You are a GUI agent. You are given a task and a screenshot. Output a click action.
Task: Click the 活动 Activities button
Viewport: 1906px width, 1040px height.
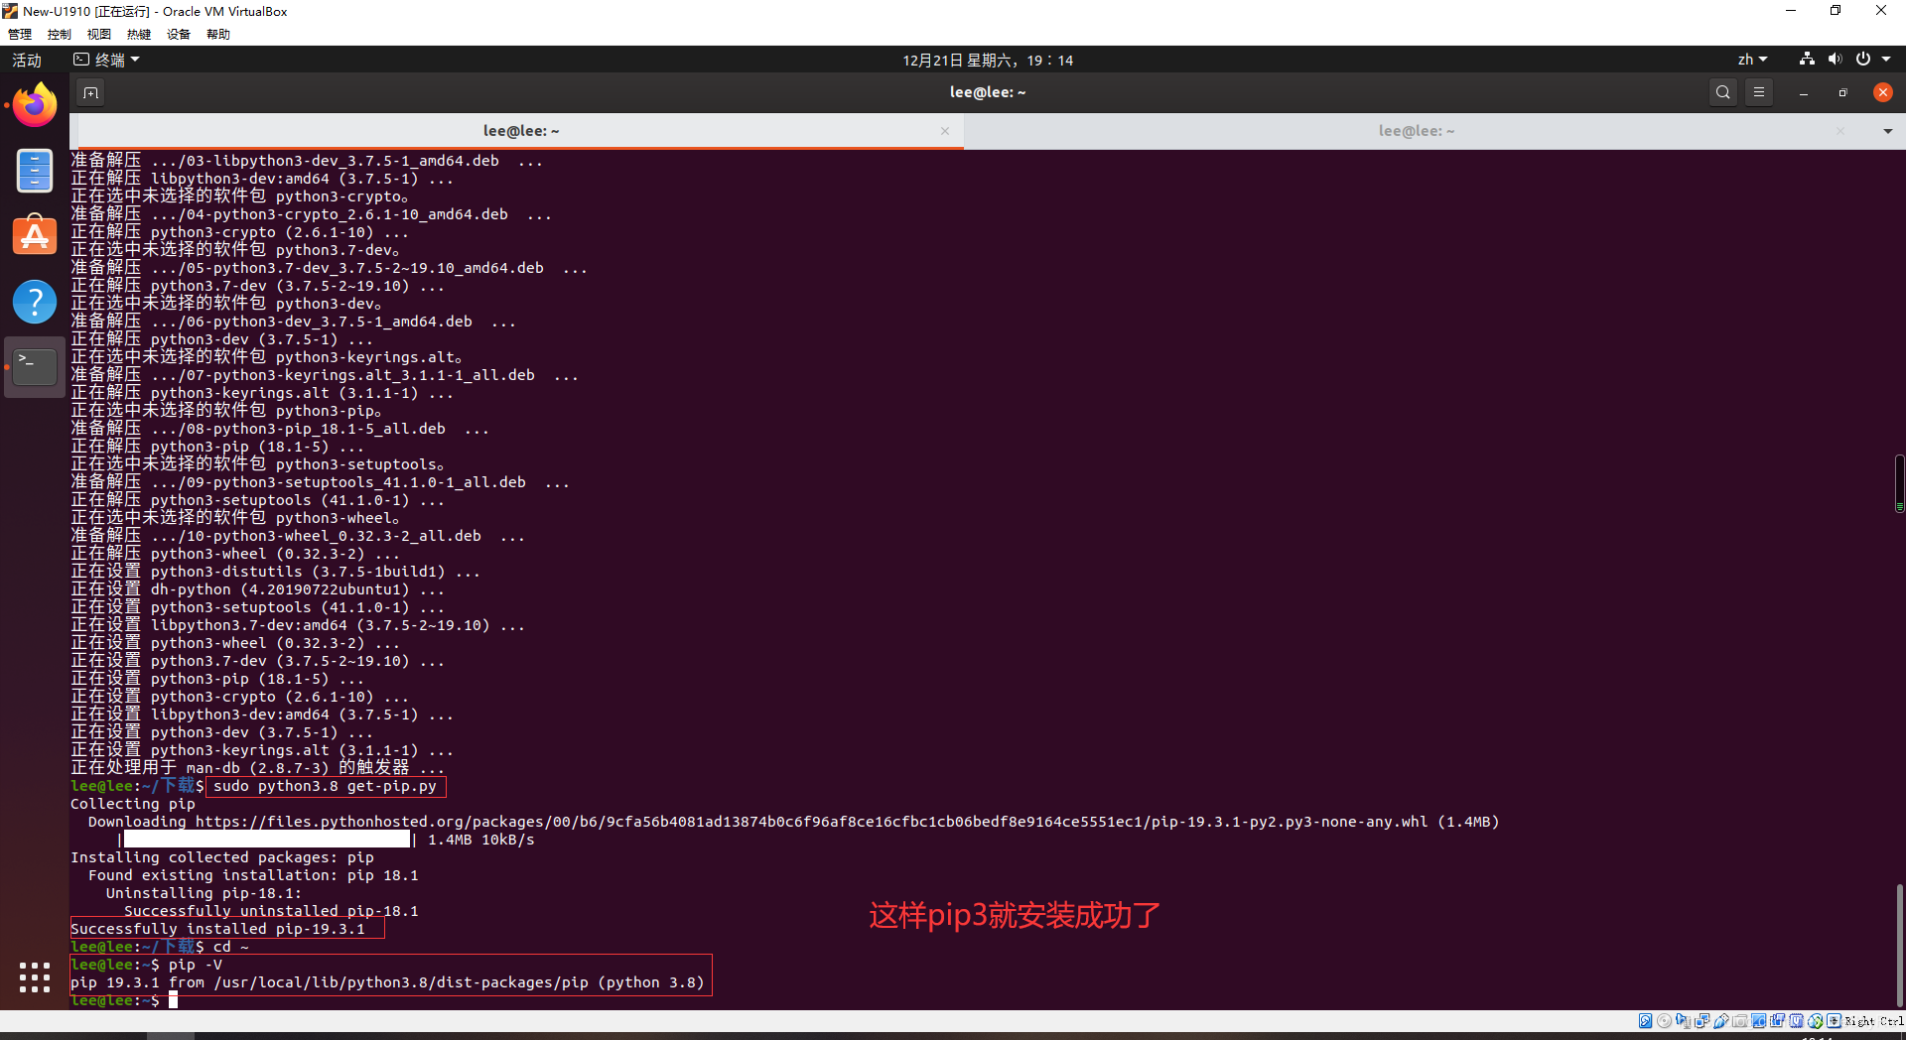(27, 60)
